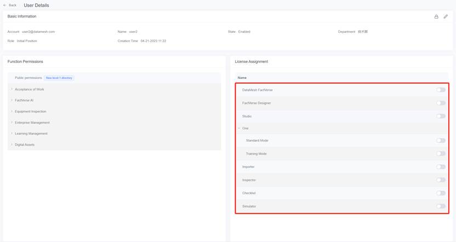The width and height of the screenshot is (456, 242).
Task: Enable the Inspector license switch
Action: (x=441, y=180)
